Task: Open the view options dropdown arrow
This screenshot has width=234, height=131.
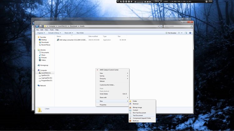Action: point(182,33)
